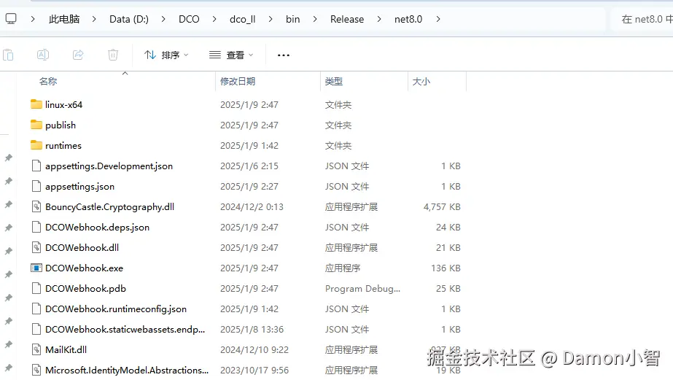Screen dimensions: 673x380
Task: Navigate to 此电脑 in address bar
Action: coord(64,19)
